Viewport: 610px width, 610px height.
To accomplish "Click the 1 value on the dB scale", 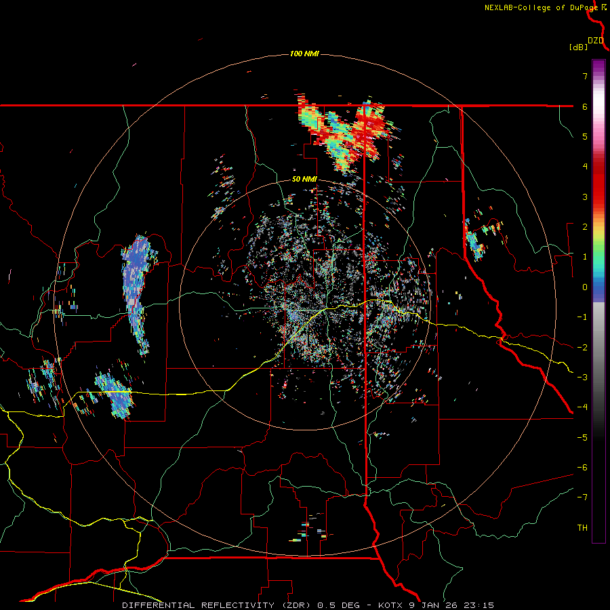I will [x=585, y=257].
